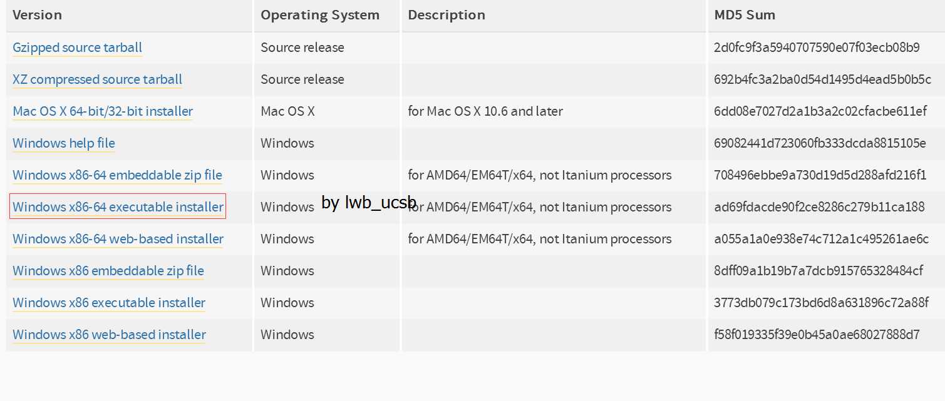Screen dimensions: 945x401
Task: Open the Windows help file link
Action: [x=64, y=143]
